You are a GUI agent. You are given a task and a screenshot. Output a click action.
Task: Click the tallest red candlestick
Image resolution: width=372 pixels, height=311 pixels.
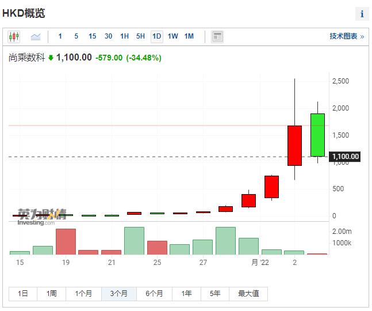(x=294, y=145)
